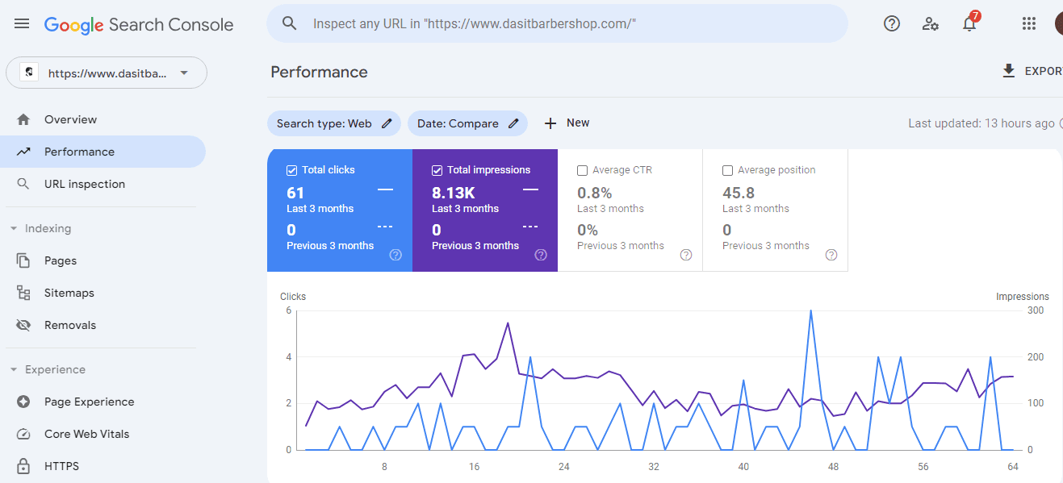The image size is (1063, 483).
Task: Edit the Date: Compare filter pencil
Action: click(514, 123)
